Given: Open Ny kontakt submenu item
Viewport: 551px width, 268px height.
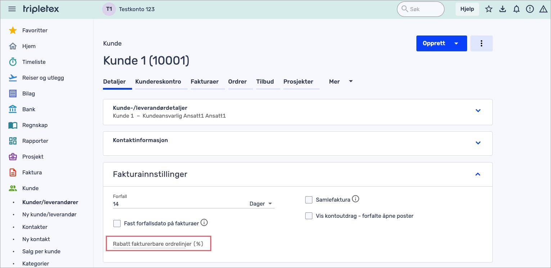Looking at the screenshot, I should pos(36,239).
